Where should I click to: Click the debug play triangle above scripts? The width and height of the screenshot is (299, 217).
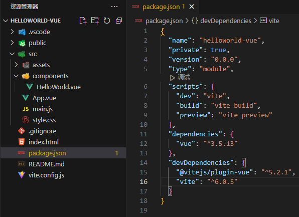(x=172, y=78)
